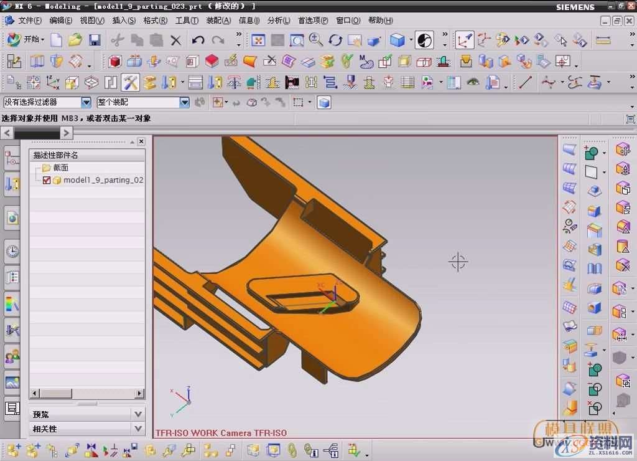Viewport: 637px width, 461px height.
Task: Toggle the model1_9_parting checkbox
Action: [x=47, y=180]
